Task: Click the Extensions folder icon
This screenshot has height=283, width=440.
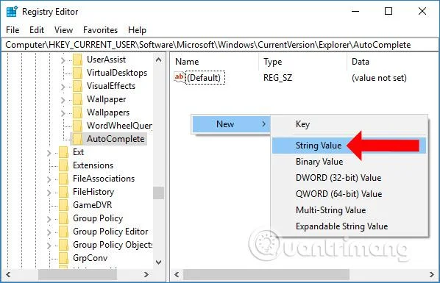Action: (x=64, y=165)
